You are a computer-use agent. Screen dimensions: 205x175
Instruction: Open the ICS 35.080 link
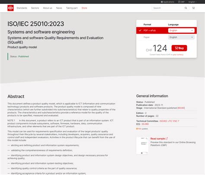tap(145, 124)
